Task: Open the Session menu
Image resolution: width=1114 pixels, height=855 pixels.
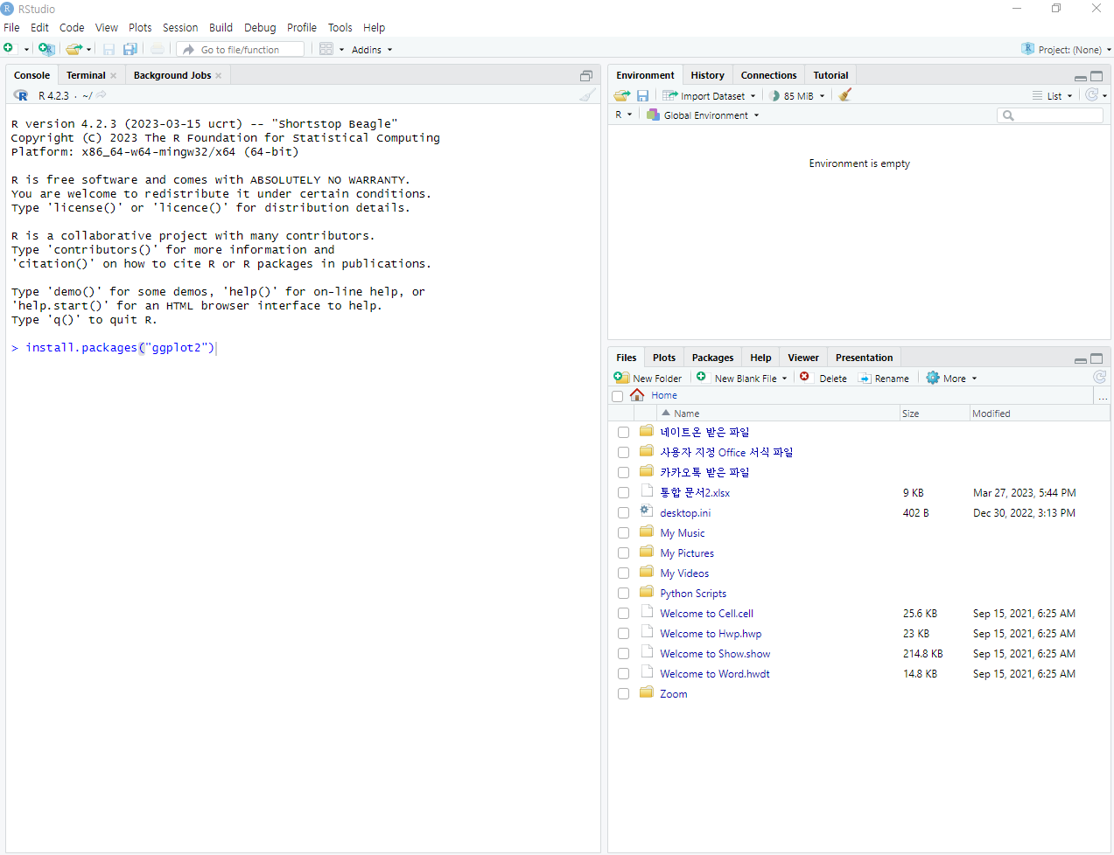Action: tap(180, 27)
